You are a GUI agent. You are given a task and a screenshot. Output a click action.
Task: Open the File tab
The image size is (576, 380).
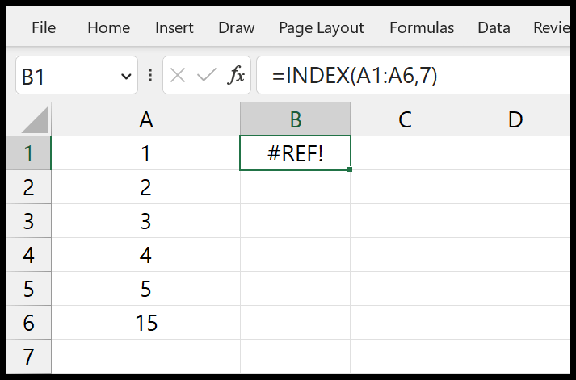(x=44, y=28)
